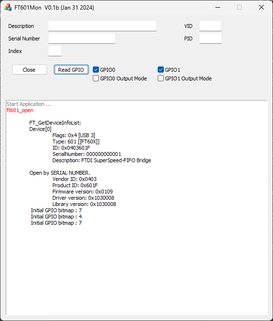
Task: Click the 'Driver version: 0x1030008' line
Action: (x=83, y=198)
